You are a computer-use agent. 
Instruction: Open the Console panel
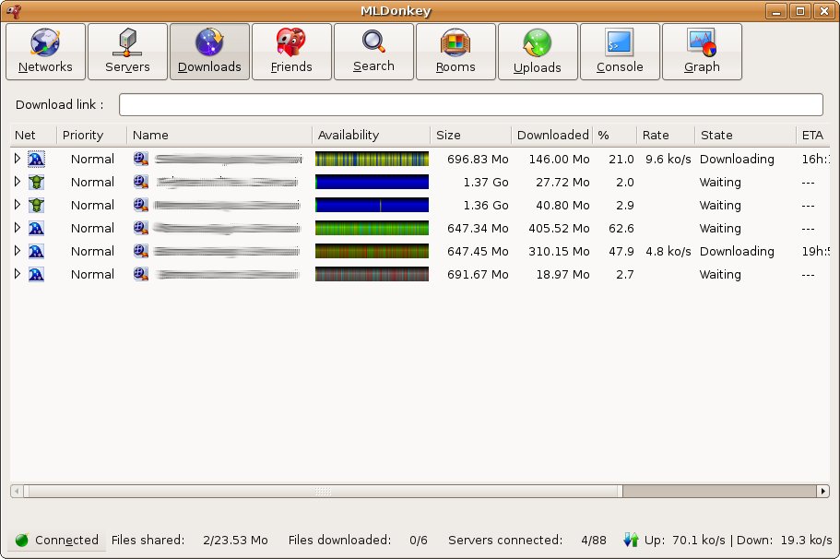(620, 52)
